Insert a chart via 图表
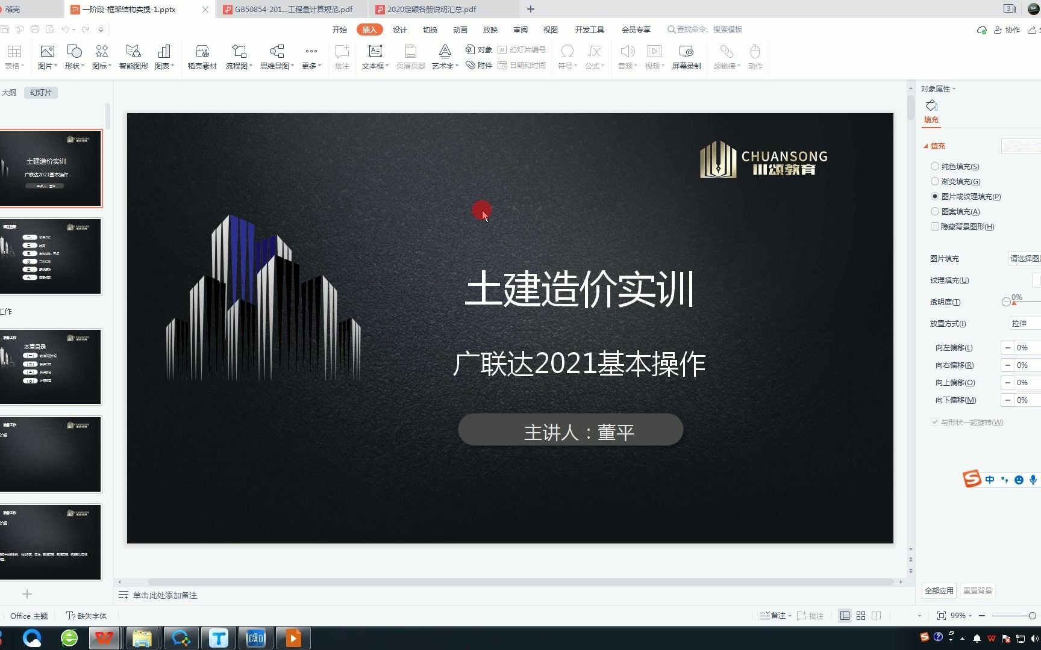Screen dimensions: 1041x650 click(x=164, y=57)
